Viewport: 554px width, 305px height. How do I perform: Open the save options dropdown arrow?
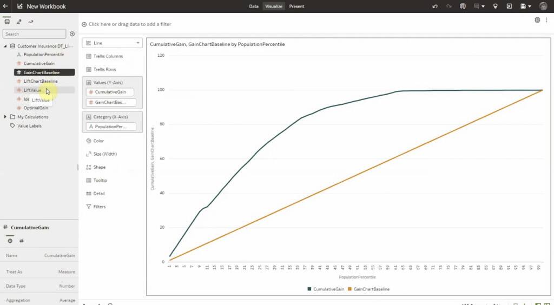click(x=529, y=6)
